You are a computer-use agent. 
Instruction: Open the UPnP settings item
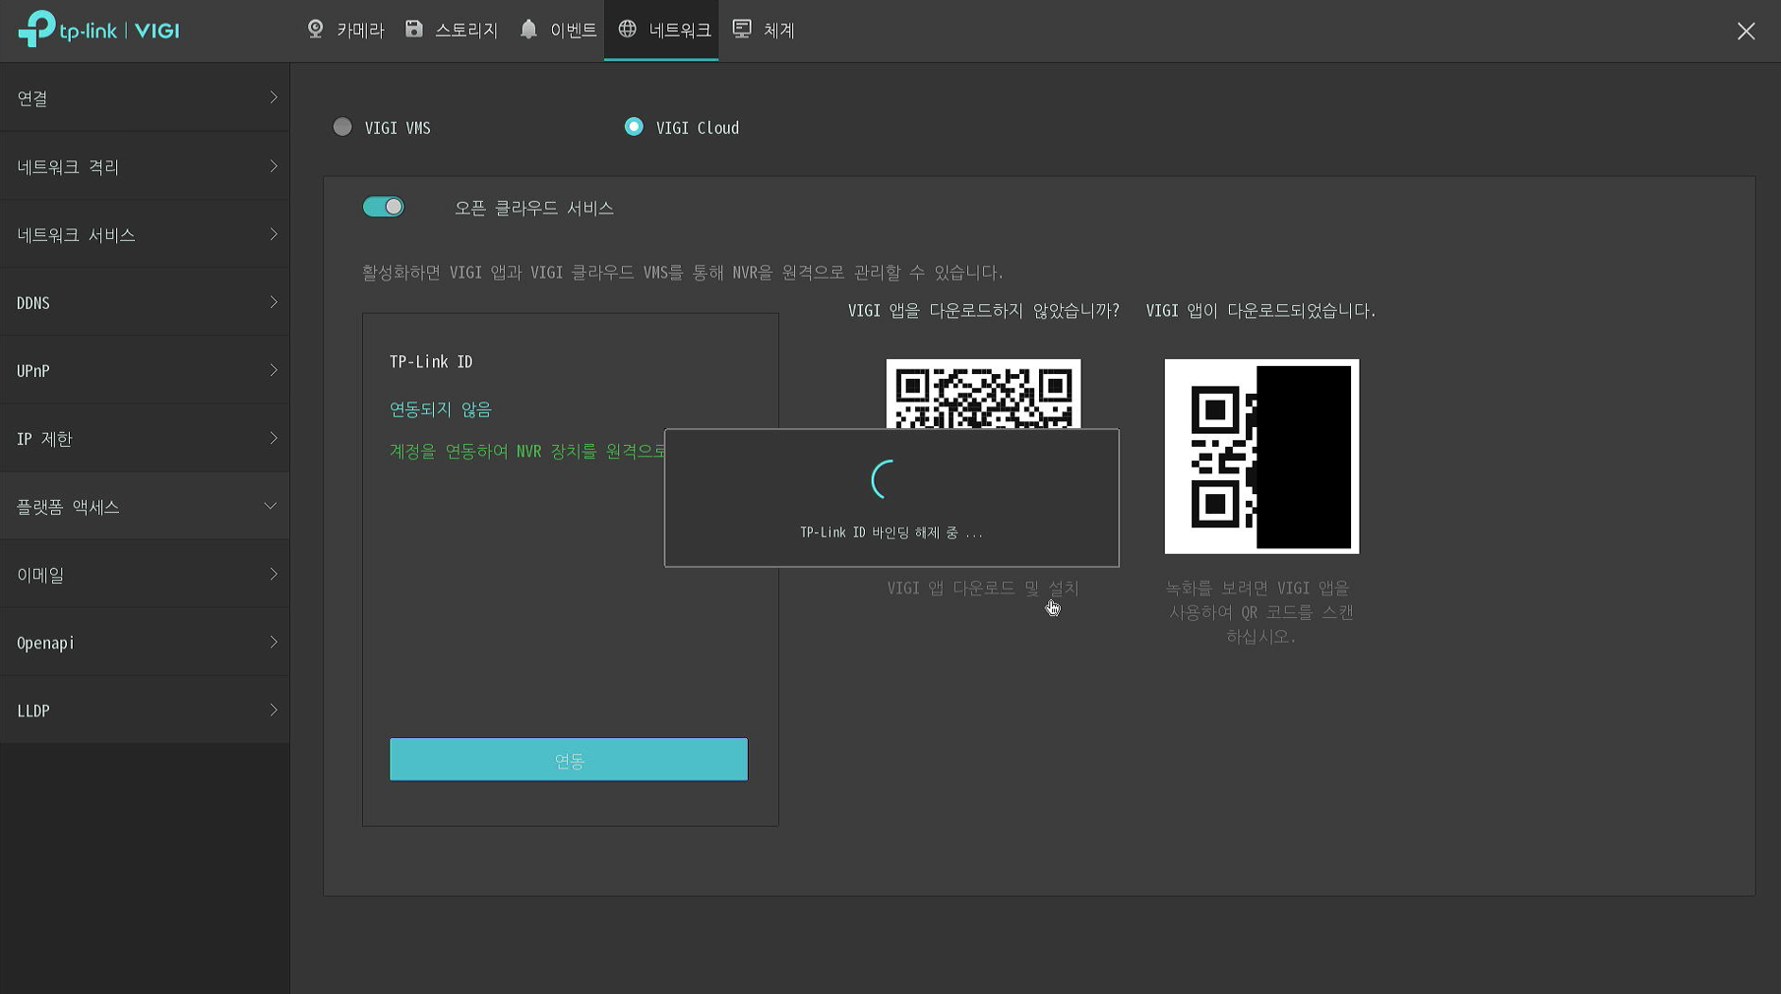pyautogui.click(x=145, y=370)
